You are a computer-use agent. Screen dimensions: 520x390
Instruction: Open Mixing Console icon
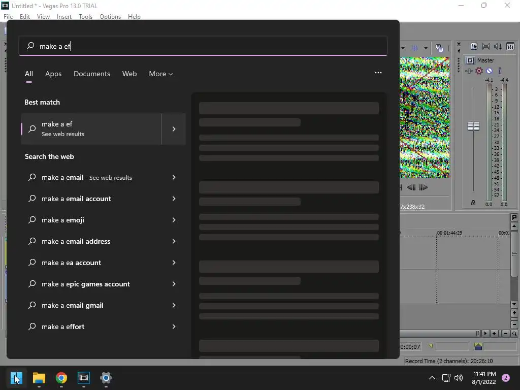(510, 46)
